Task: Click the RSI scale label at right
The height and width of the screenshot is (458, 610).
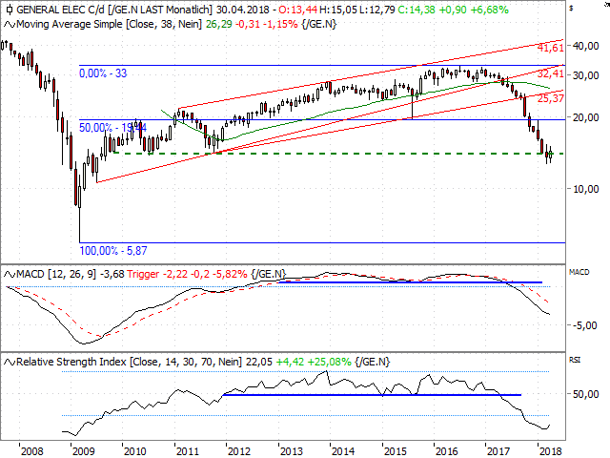Action: 575,360
